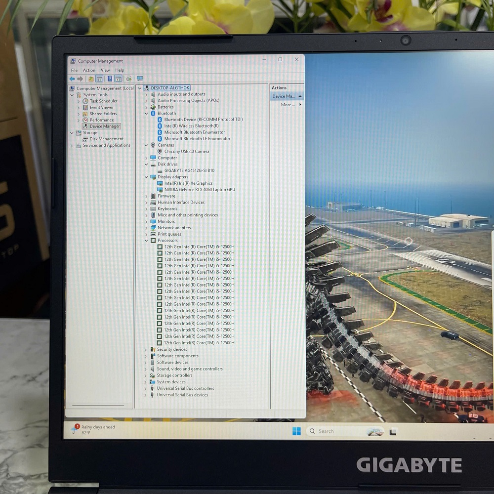
Task: Expand the Universal Serial Bus controllers node
Action: tap(146, 388)
